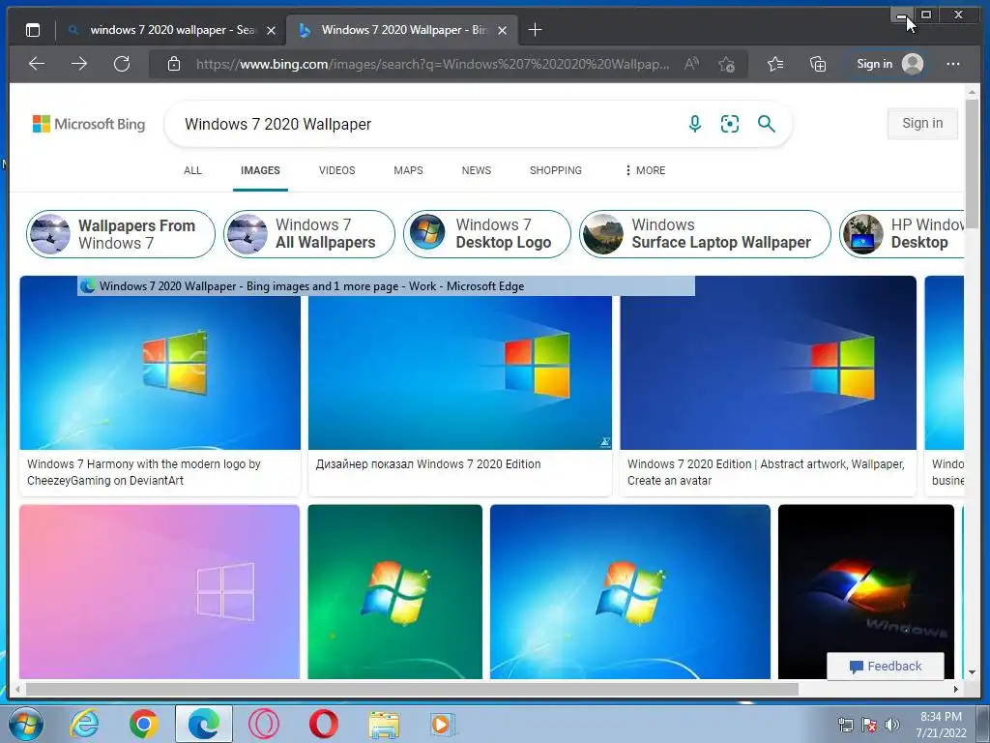Go to Microsoft Bing home logo
Screen dimensions: 990x743
(x=89, y=124)
